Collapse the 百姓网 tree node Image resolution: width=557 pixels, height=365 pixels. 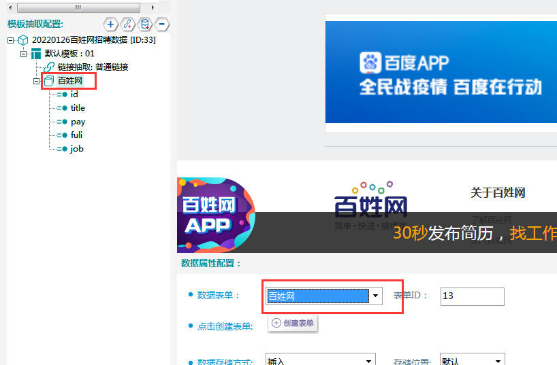(36, 82)
